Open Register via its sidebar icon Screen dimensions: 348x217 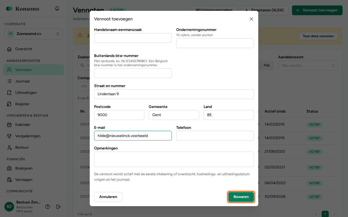pos(9,104)
